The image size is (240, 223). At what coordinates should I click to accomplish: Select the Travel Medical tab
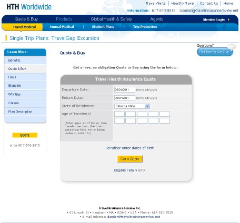[x=24, y=27]
